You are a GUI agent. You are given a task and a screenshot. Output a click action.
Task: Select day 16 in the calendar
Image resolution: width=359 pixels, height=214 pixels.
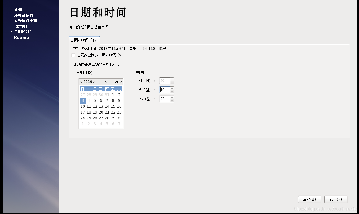119,106
